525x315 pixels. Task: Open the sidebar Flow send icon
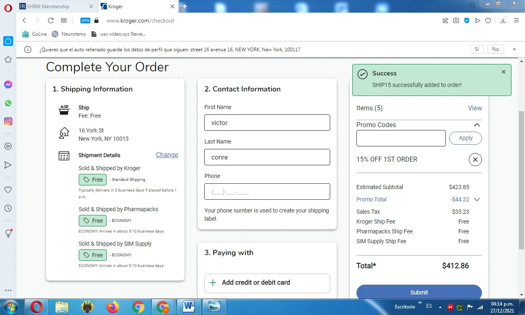(8, 165)
